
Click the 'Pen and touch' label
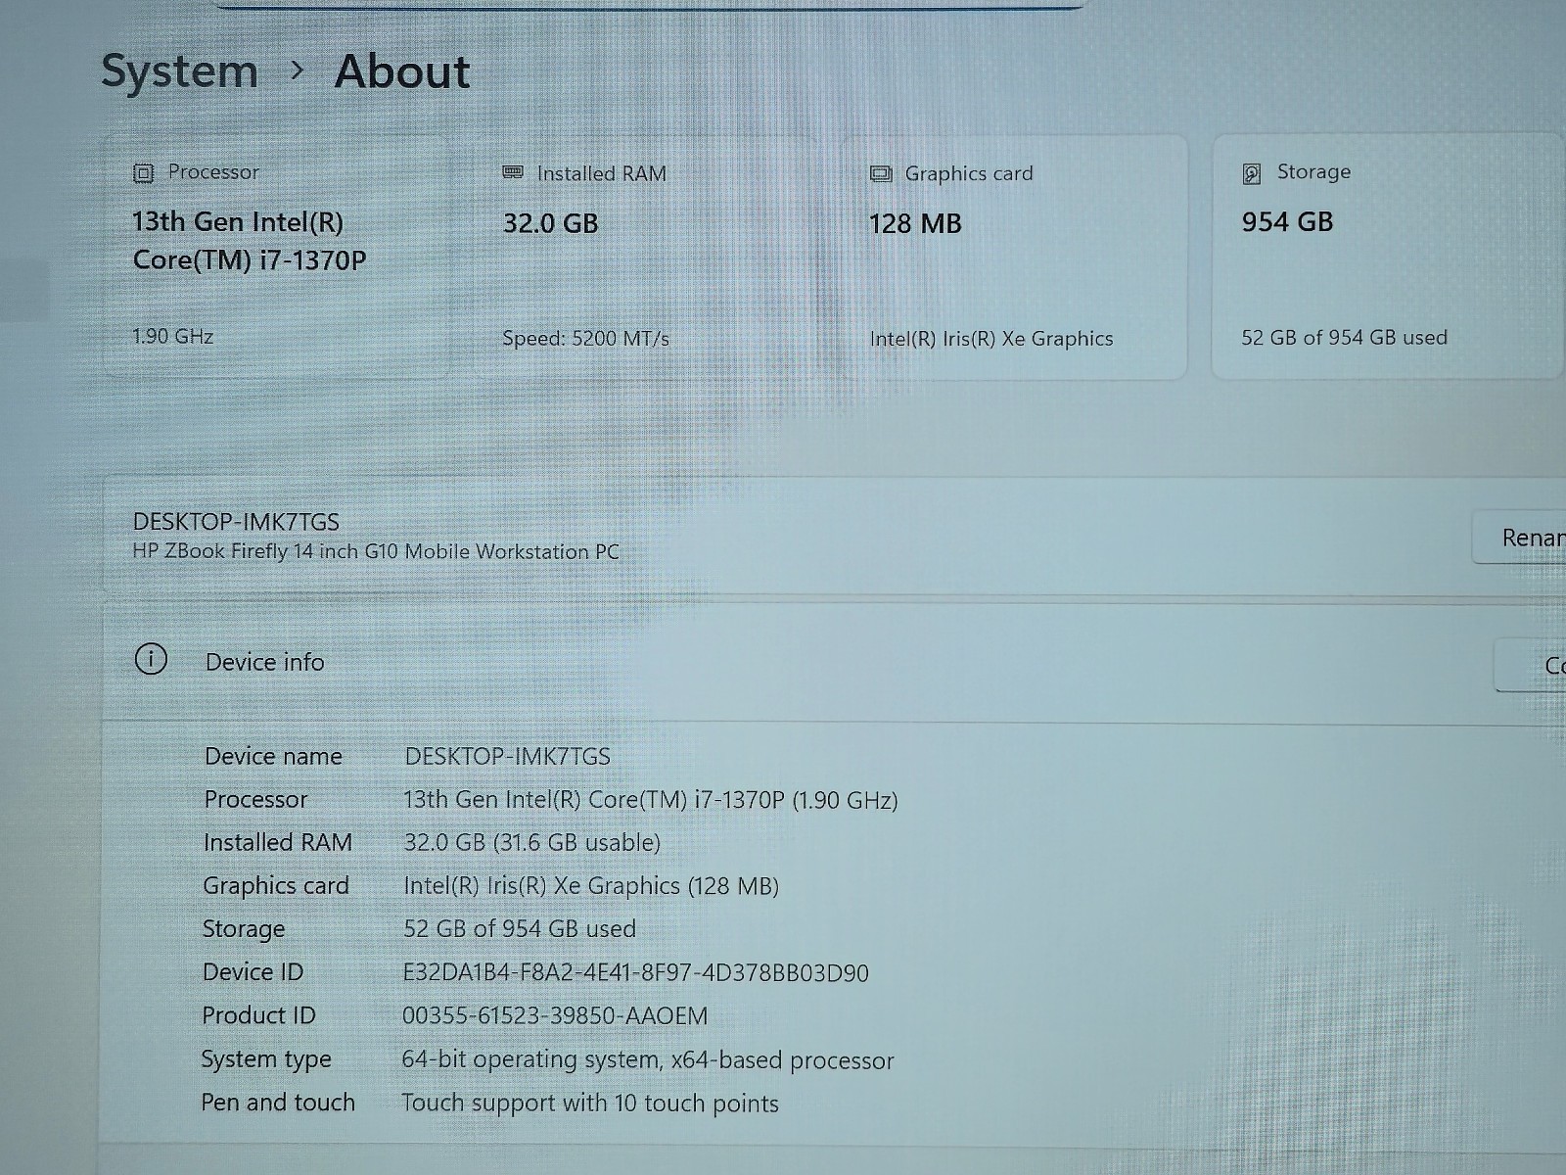tap(278, 1103)
